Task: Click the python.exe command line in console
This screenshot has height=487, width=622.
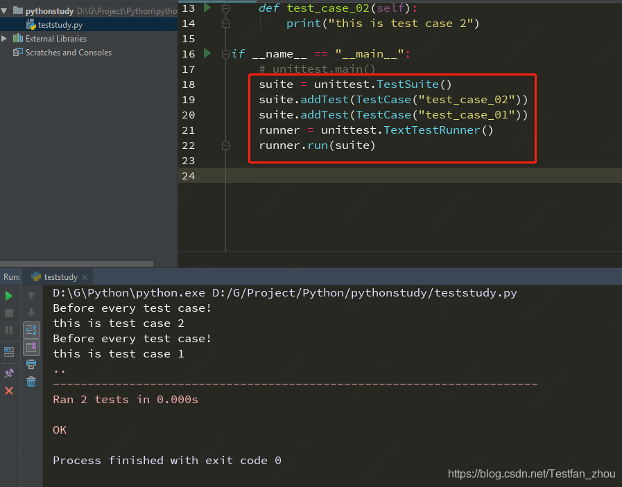Action: click(285, 293)
